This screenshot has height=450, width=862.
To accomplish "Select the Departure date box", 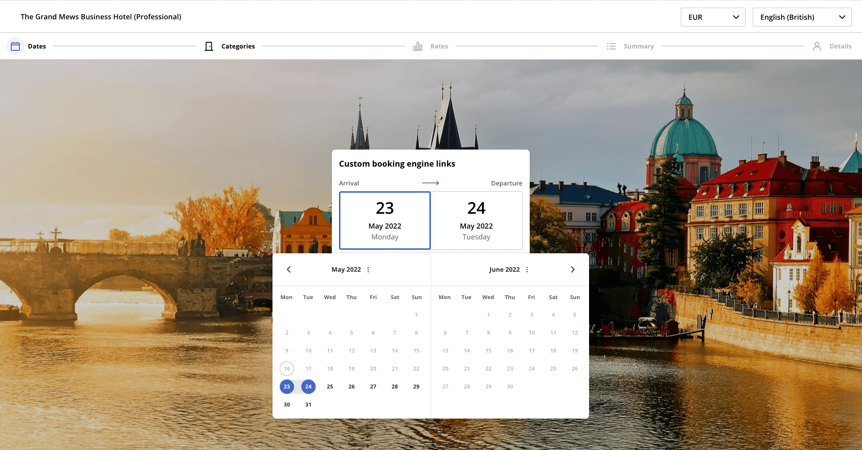I will (x=476, y=221).
